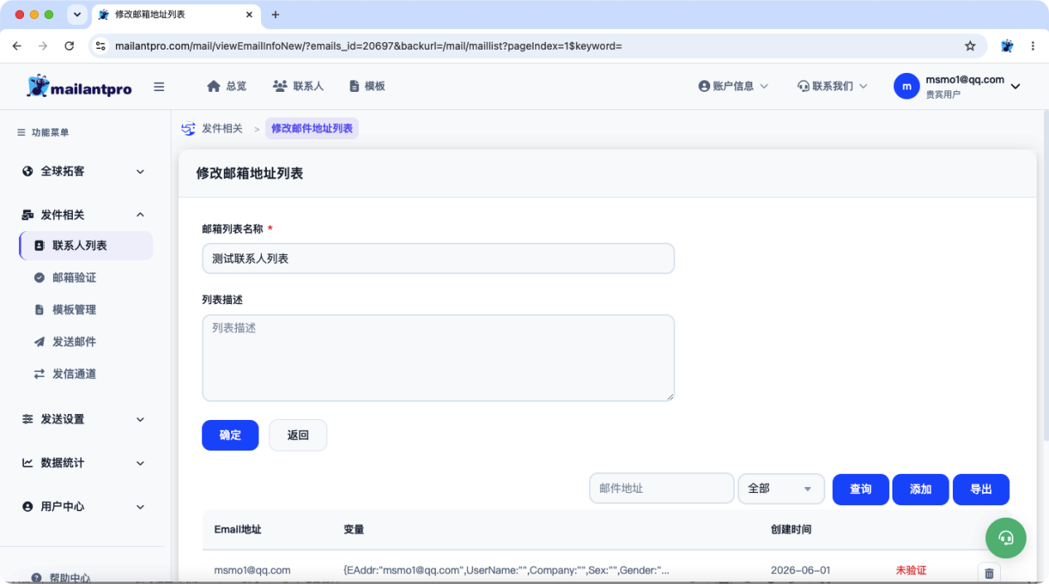Reload the page in the browser
The height and width of the screenshot is (584, 1049).
[x=69, y=46]
